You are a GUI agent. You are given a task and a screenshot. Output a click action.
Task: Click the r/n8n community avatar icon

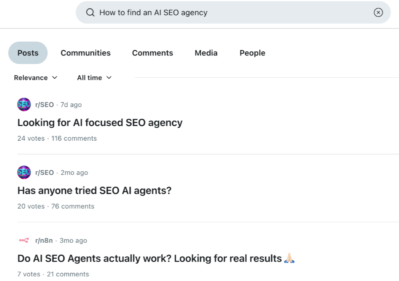(x=24, y=241)
